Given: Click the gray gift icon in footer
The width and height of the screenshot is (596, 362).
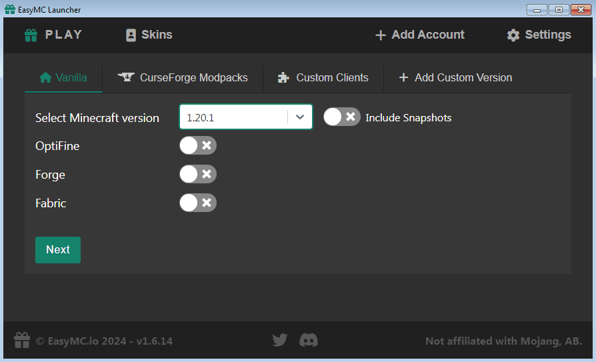Looking at the screenshot, I should pyautogui.click(x=21, y=340).
